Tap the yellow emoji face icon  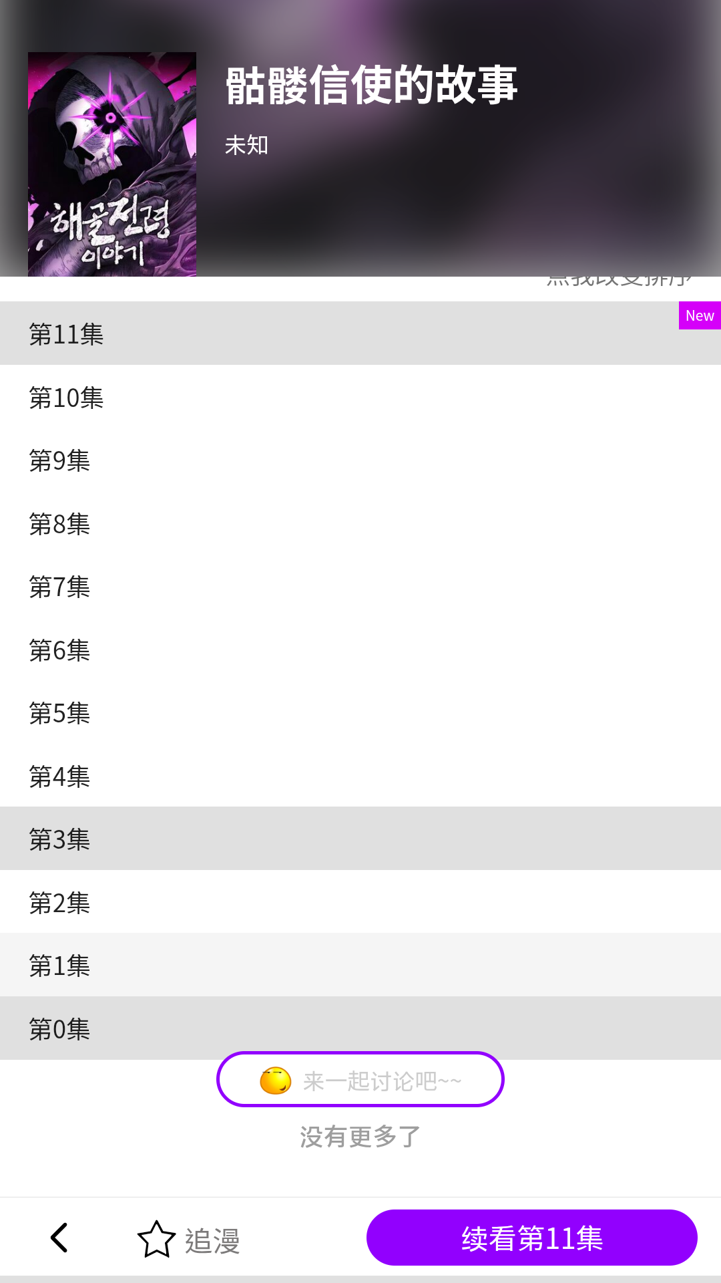[x=276, y=1081]
